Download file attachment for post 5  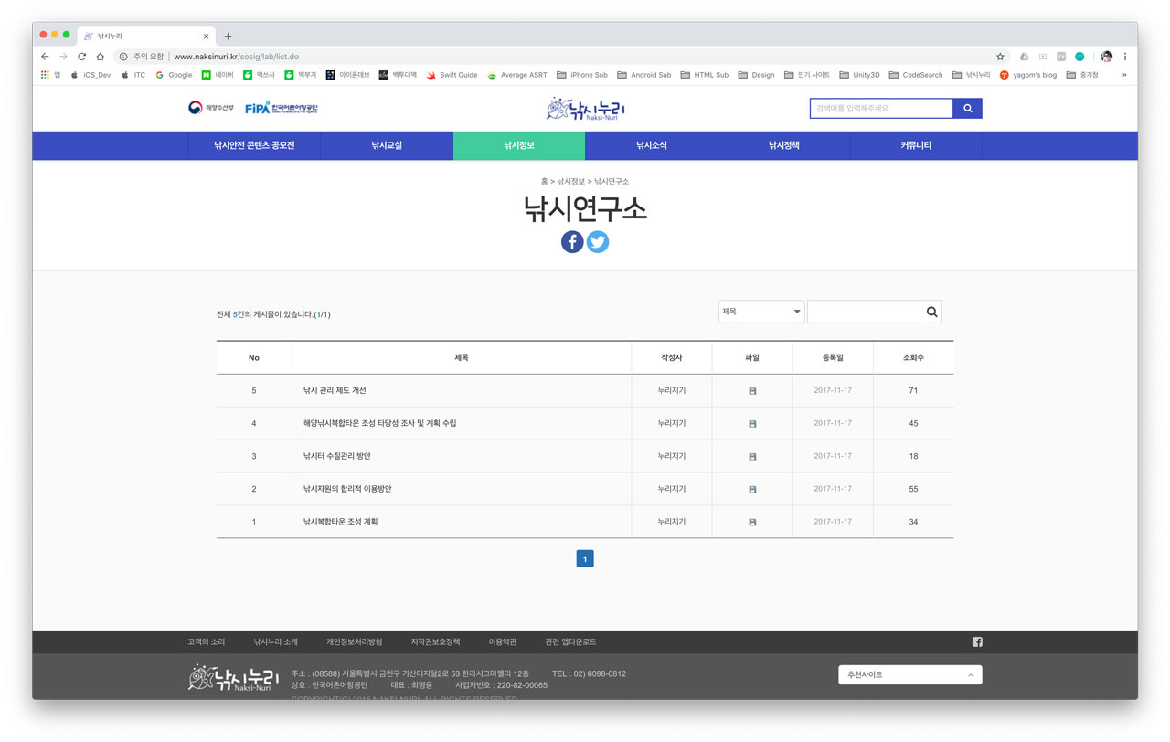[752, 391]
